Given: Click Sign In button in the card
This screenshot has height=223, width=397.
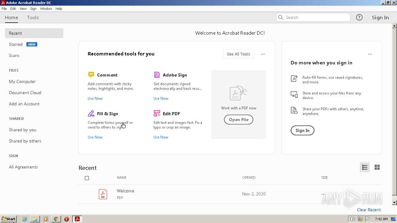Looking at the screenshot, I should point(302,130).
